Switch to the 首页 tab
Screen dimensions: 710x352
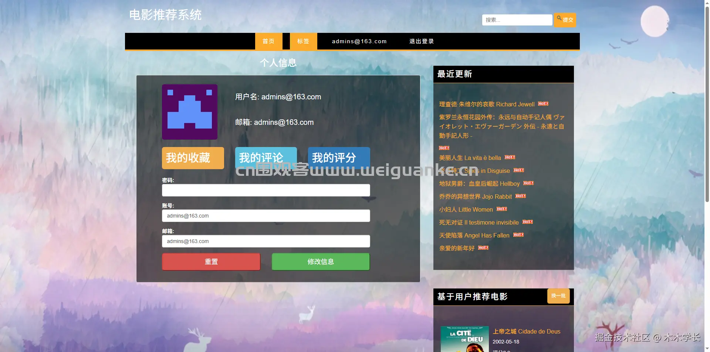[268, 41]
